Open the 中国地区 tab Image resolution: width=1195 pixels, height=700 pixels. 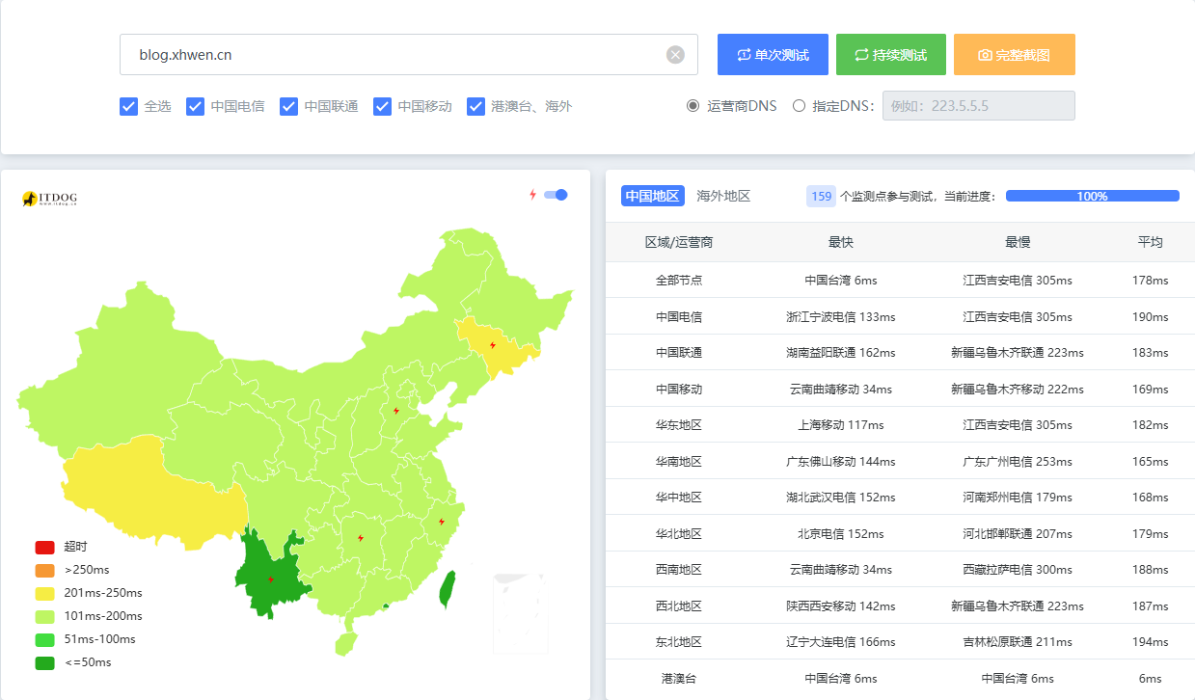(x=653, y=196)
